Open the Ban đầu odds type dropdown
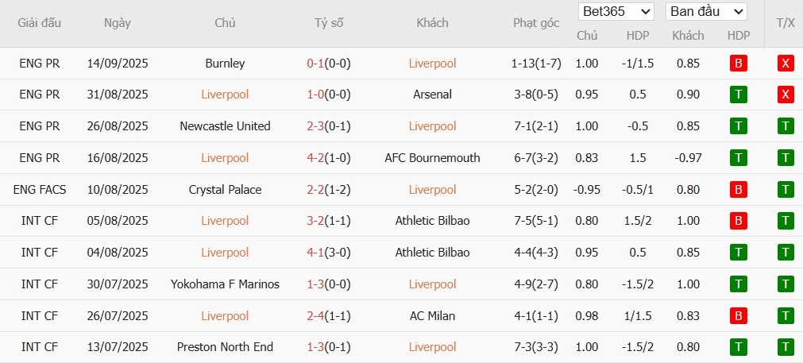The image size is (803, 363). (706, 11)
